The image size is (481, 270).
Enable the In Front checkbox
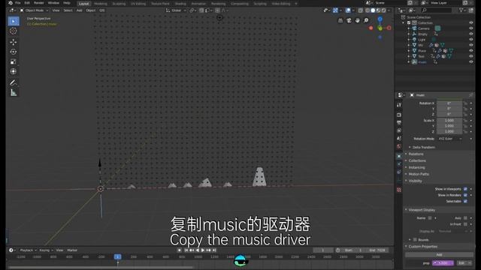[x=465, y=224]
